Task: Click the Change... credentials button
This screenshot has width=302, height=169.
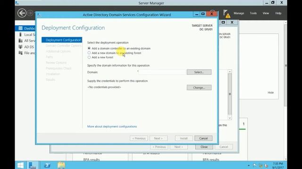Action: coord(199,88)
